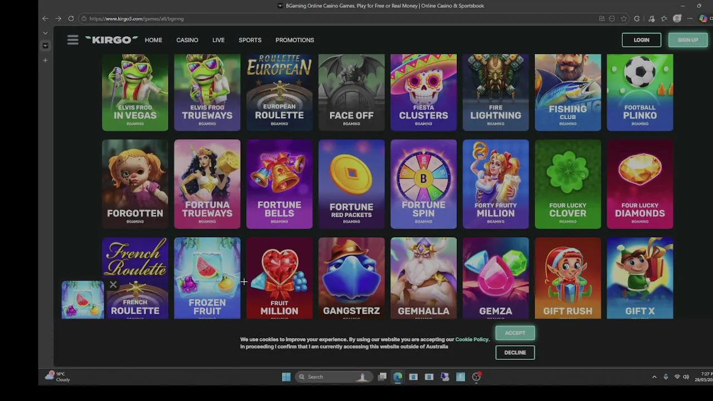Image resolution: width=713 pixels, height=401 pixels.
Task: Click the LOGIN button
Action: coord(641,40)
